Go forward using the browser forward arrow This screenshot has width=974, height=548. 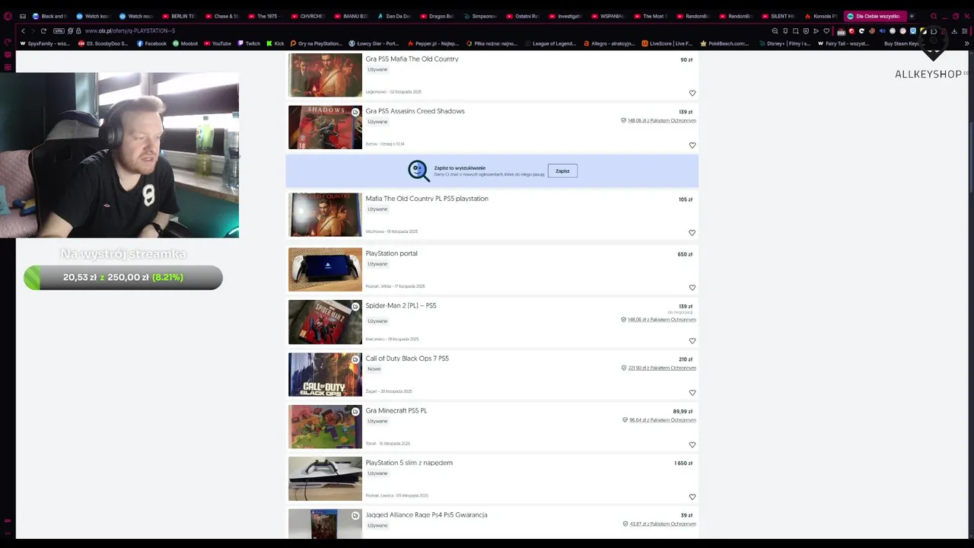[x=33, y=31]
